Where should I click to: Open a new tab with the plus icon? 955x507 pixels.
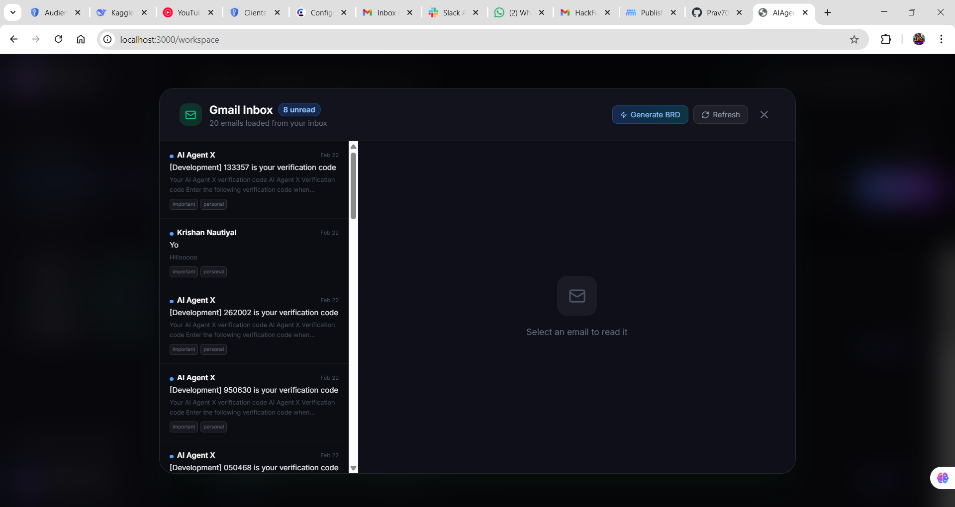(x=827, y=12)
